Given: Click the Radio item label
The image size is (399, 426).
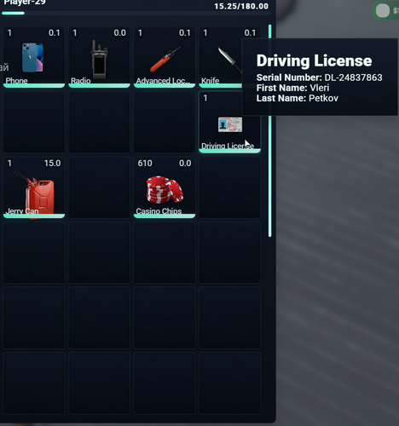Looking at the screenshot, I should coord(81,81).
